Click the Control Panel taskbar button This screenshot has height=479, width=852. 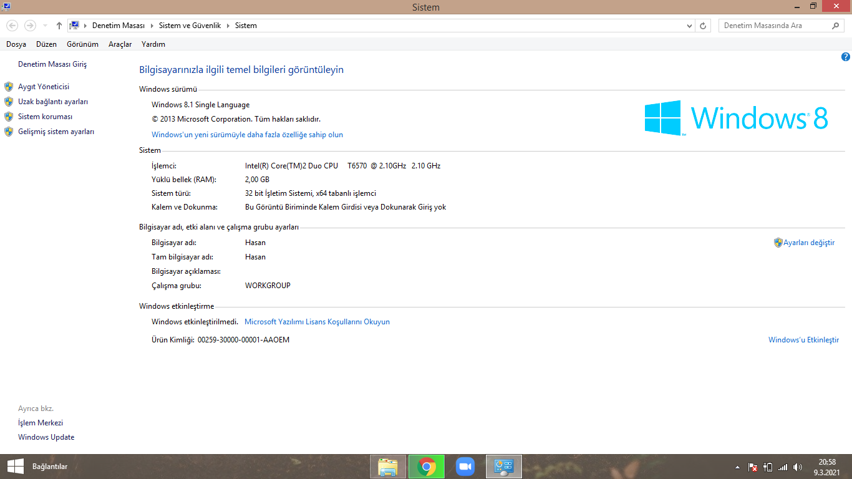pyautogui.click(x=504, y=467)
